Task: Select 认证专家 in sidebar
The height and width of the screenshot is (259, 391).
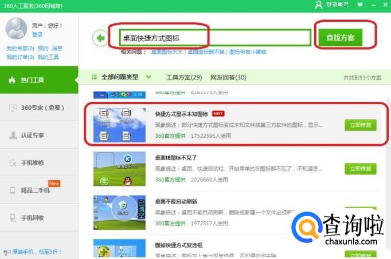Action: [x=39, y=135]
